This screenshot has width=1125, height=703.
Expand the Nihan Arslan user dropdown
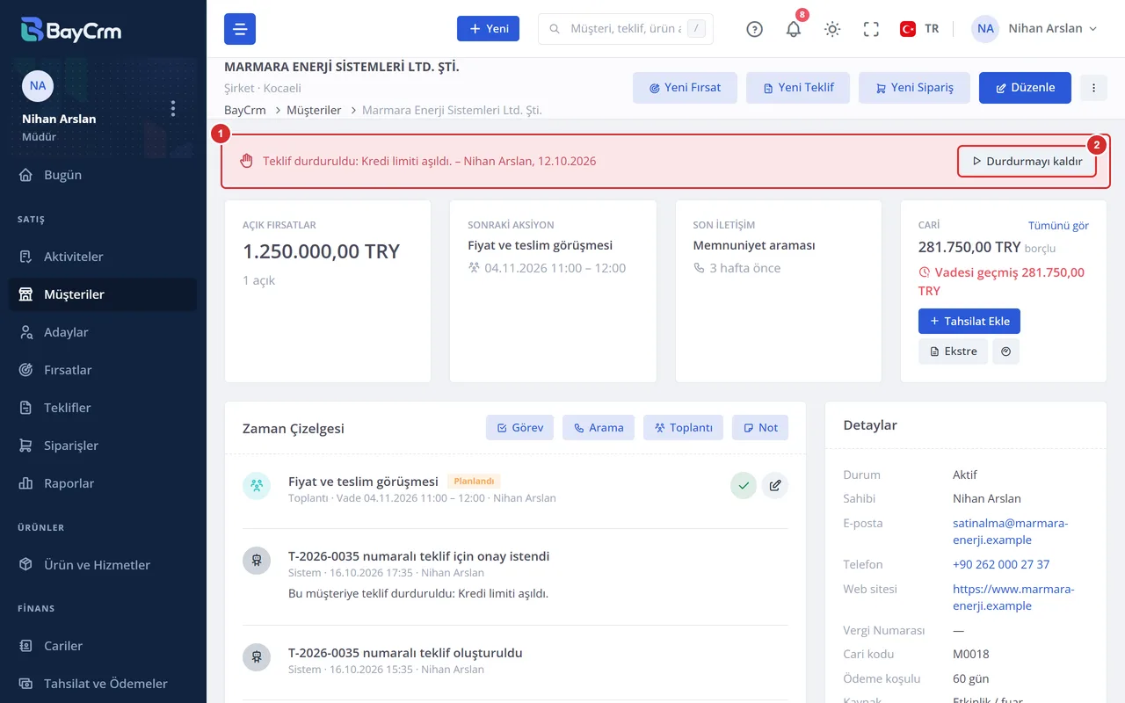point(1035,29)
